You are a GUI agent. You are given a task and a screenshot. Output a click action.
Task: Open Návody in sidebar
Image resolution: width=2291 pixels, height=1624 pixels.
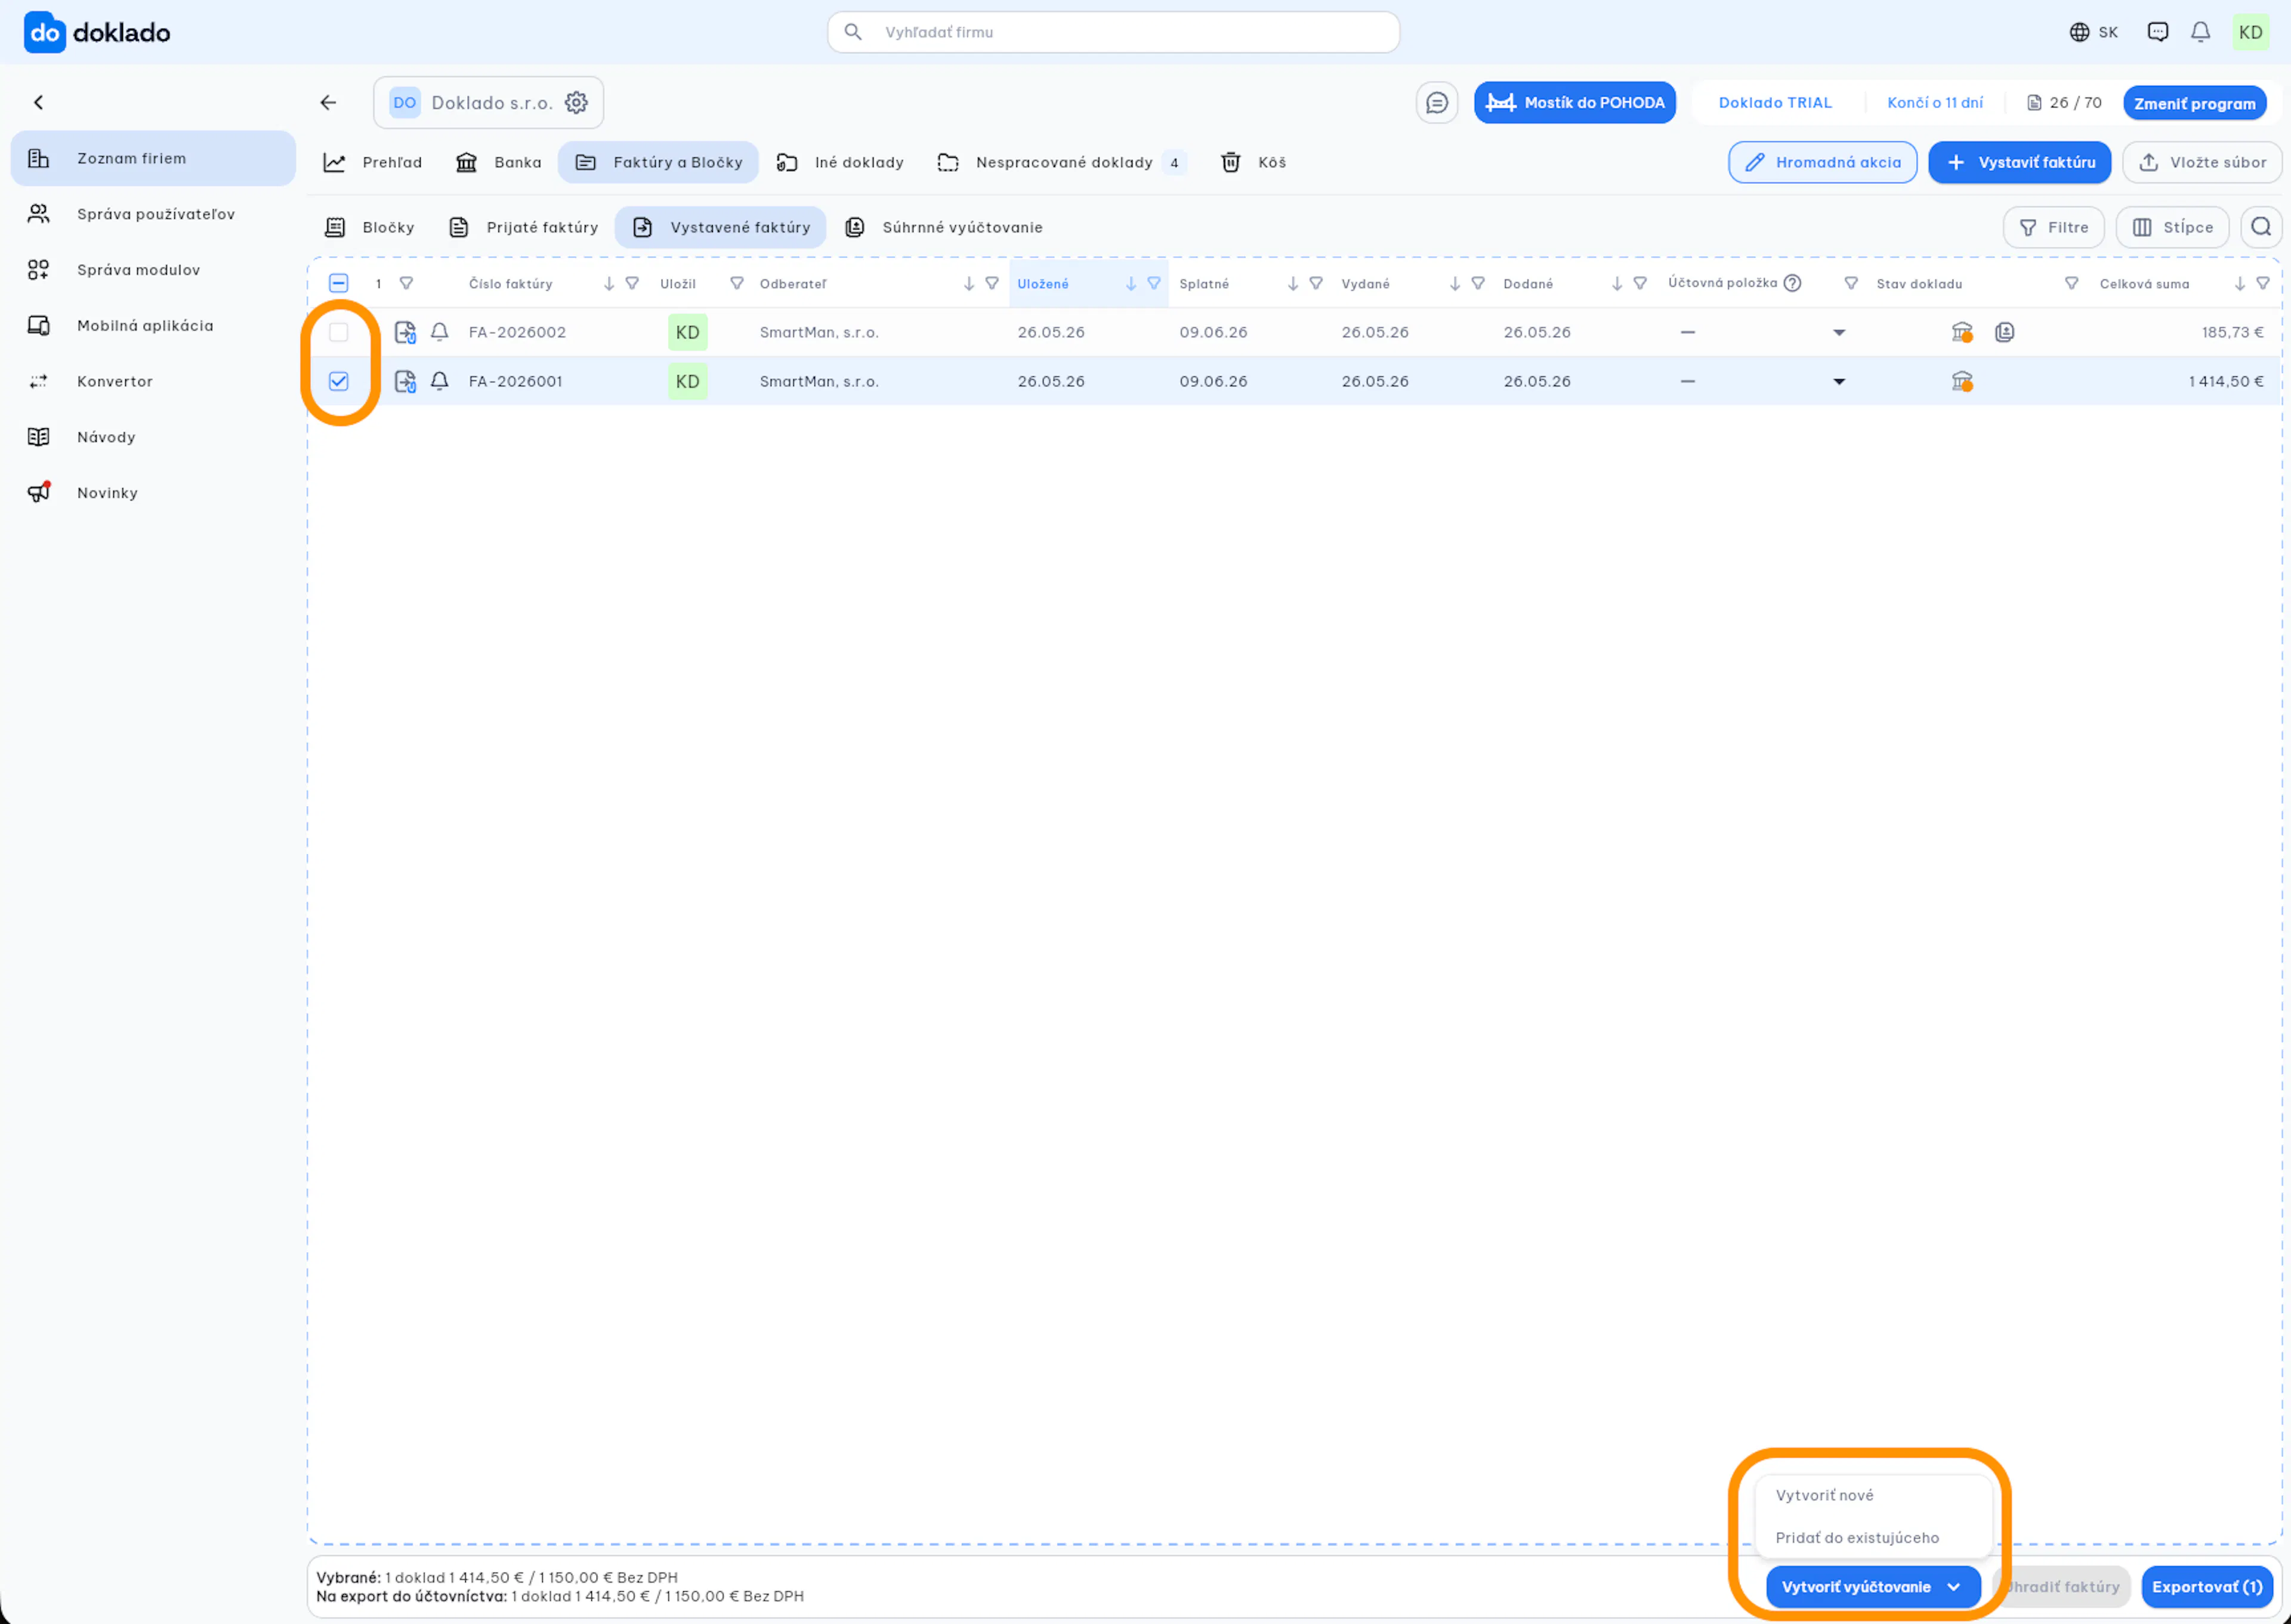153,437
